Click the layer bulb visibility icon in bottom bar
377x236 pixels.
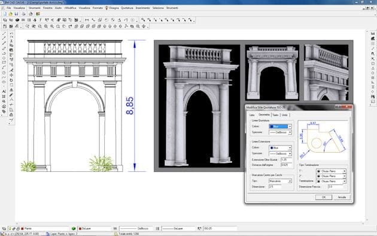pos(10,229)
